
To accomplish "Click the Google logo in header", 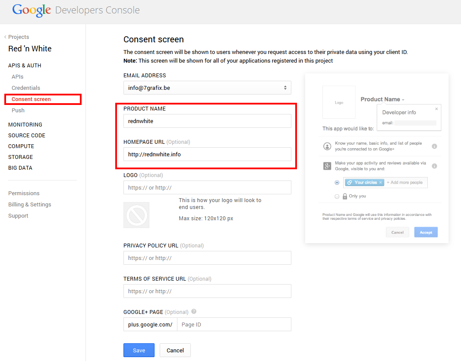I will (x=32, y=11).
